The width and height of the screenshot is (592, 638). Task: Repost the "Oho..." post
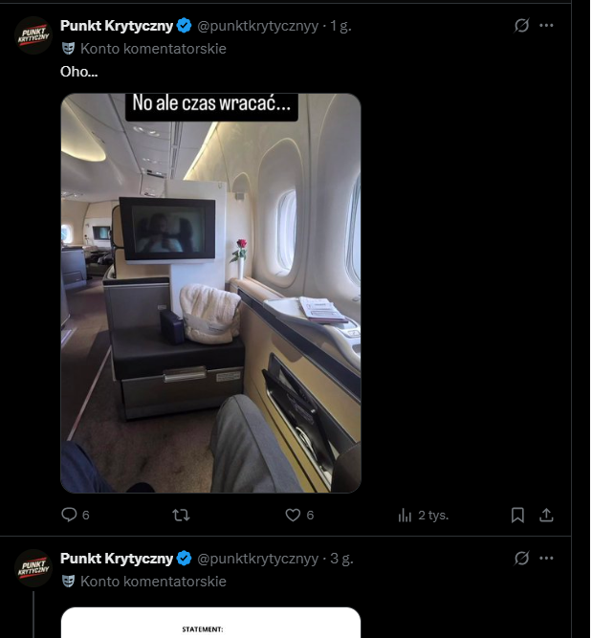180,515
